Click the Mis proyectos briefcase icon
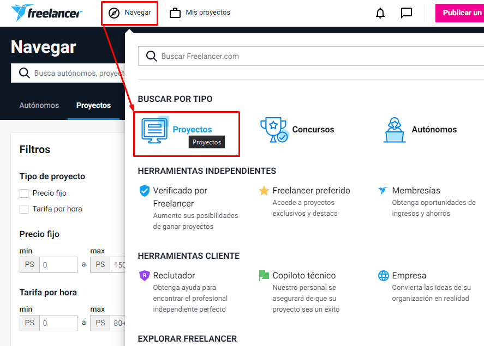Viewport: 484px width, 346px height. point(175,13)
